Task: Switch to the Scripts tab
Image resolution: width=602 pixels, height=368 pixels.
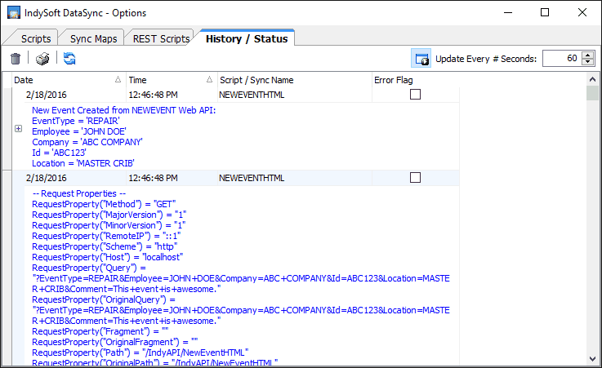Action: coord(36,38)
